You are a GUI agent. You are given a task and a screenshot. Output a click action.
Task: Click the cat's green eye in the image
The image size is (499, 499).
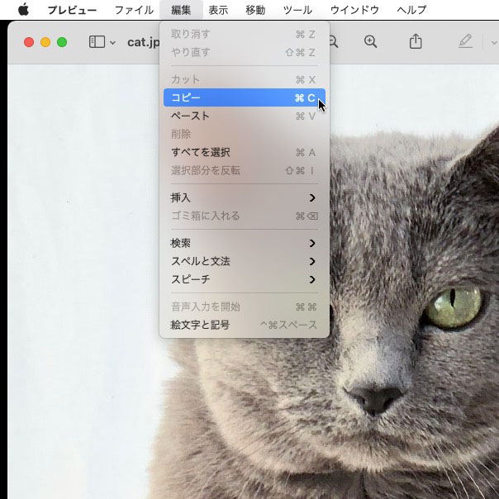point(454,307)
